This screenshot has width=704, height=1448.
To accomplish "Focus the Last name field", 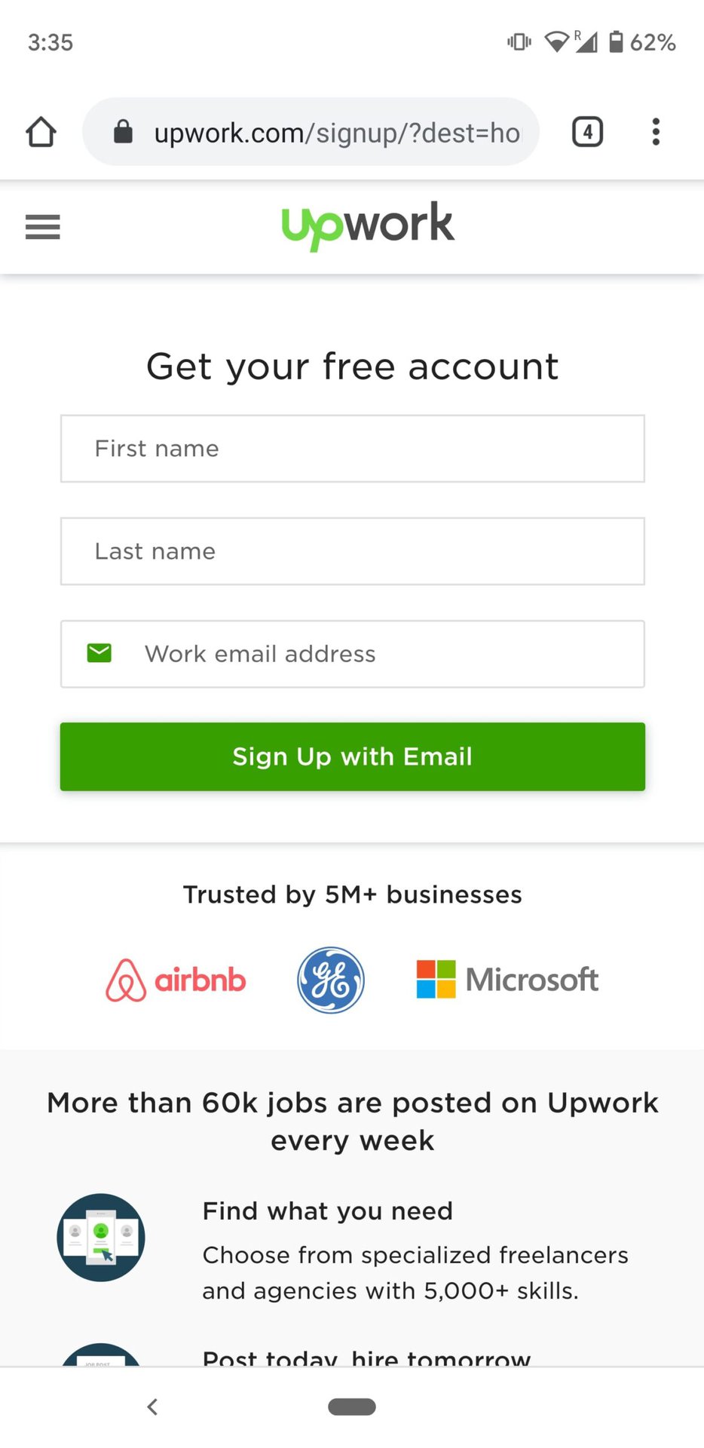I will coord(353,551).
